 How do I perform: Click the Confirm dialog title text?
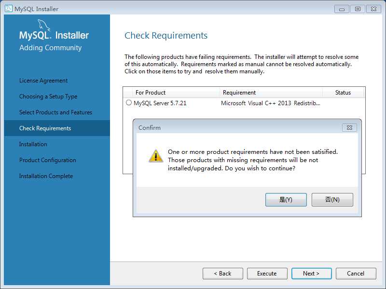150,128
